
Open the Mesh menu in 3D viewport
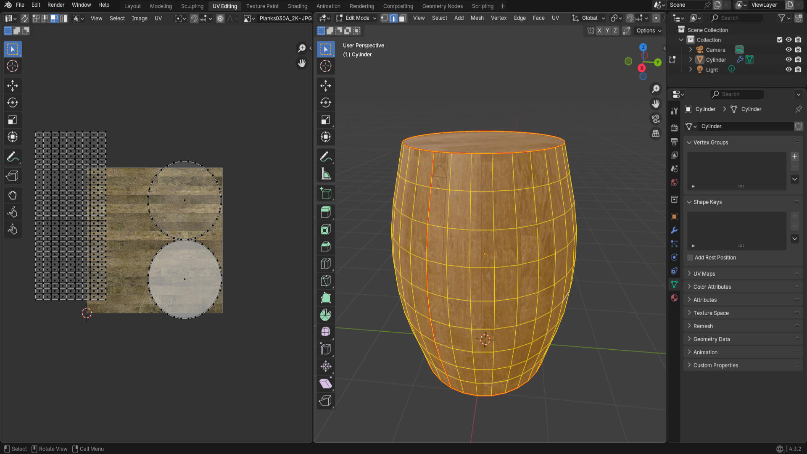[477, 18]
